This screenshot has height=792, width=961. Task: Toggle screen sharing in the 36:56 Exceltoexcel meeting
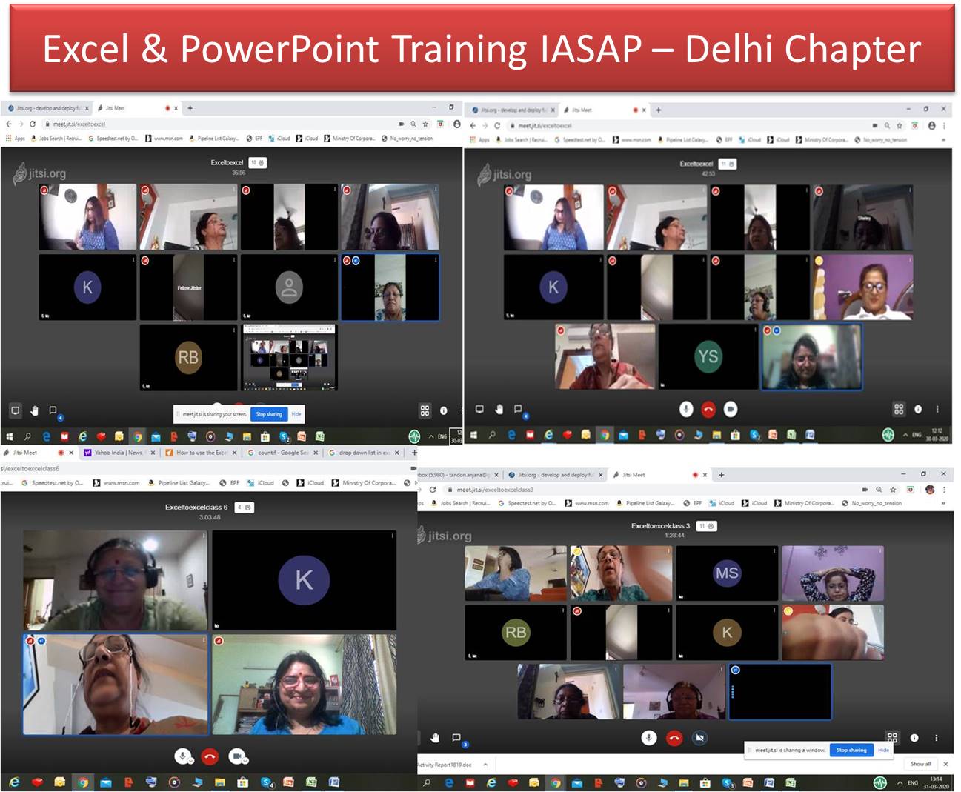15,410
